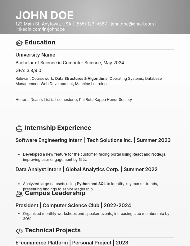Click the bold Data Structures & Algorithms text
Image resolution: width=190 pixels, height=246 pixels.
tap(81, 79)
